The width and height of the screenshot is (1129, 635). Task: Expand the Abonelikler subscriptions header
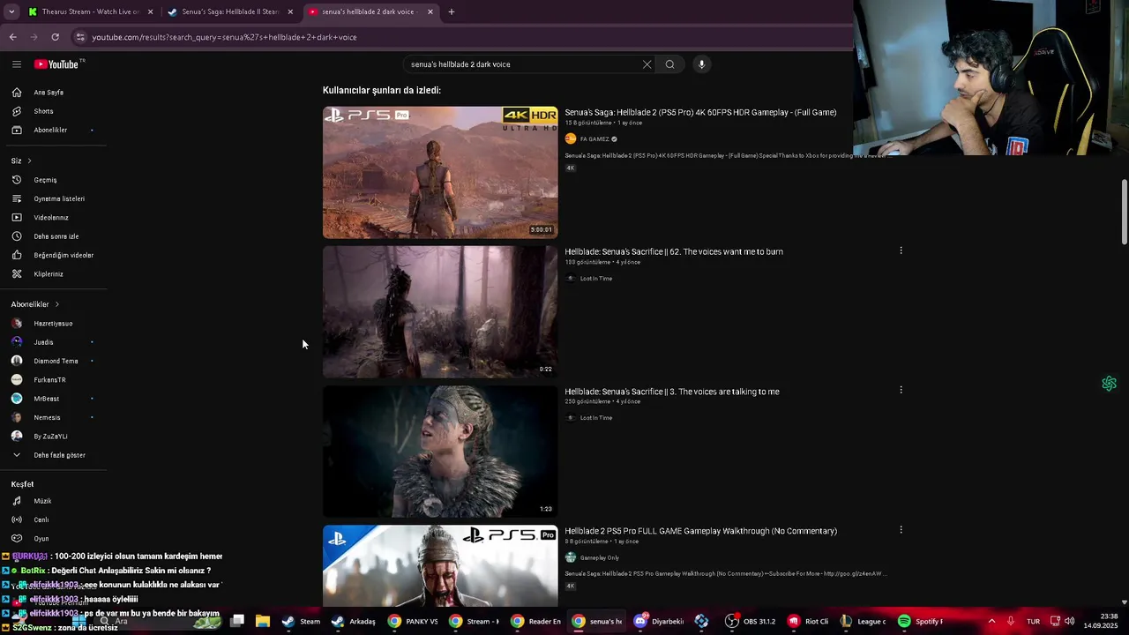(35, 304)
